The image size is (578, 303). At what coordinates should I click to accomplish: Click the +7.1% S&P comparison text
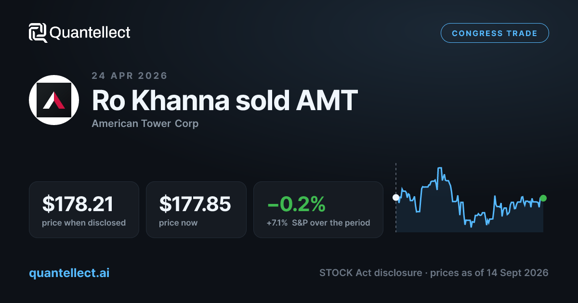click(x=318, y=223)
